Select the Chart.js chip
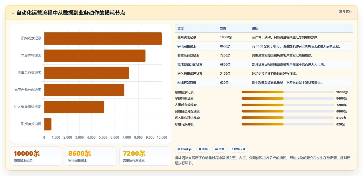 [x=185, y=149]
